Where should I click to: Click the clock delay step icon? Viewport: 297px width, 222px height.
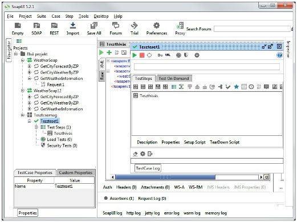[x=251, y=87]
